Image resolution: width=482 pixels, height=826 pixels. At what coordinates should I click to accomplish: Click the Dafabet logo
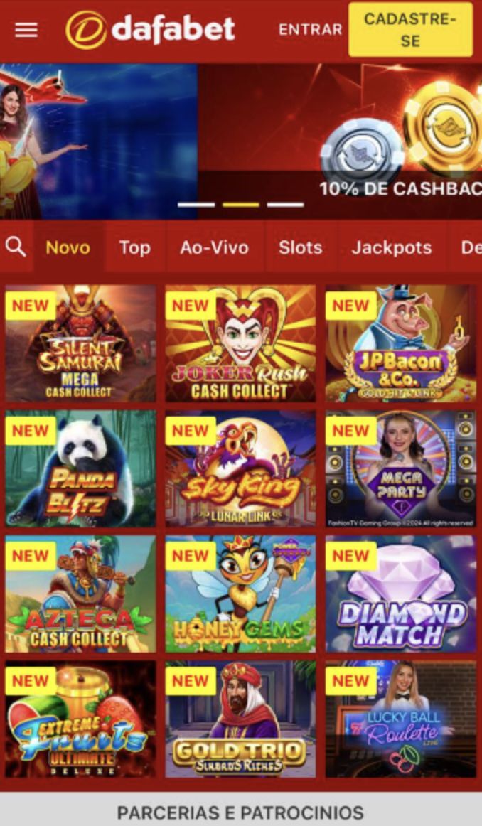coord(150,30)
